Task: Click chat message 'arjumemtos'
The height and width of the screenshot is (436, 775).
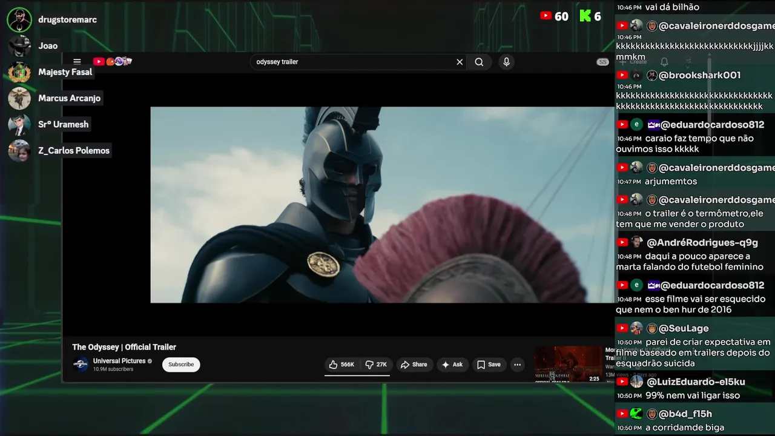Action: [x=671, y=181]
